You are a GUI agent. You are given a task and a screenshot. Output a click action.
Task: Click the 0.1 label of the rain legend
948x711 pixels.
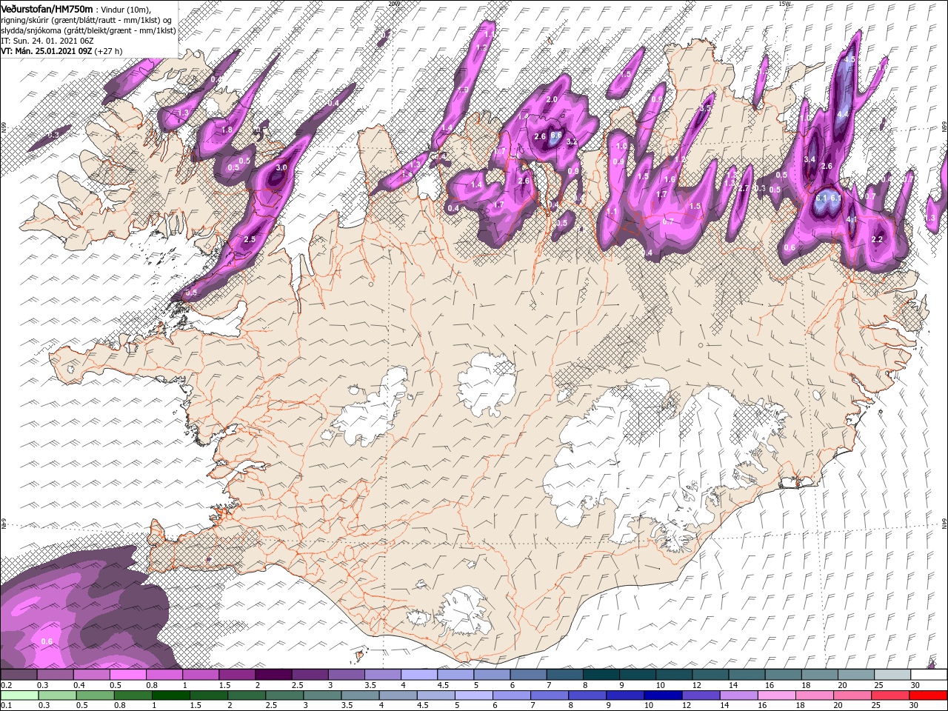click(5, 706)
